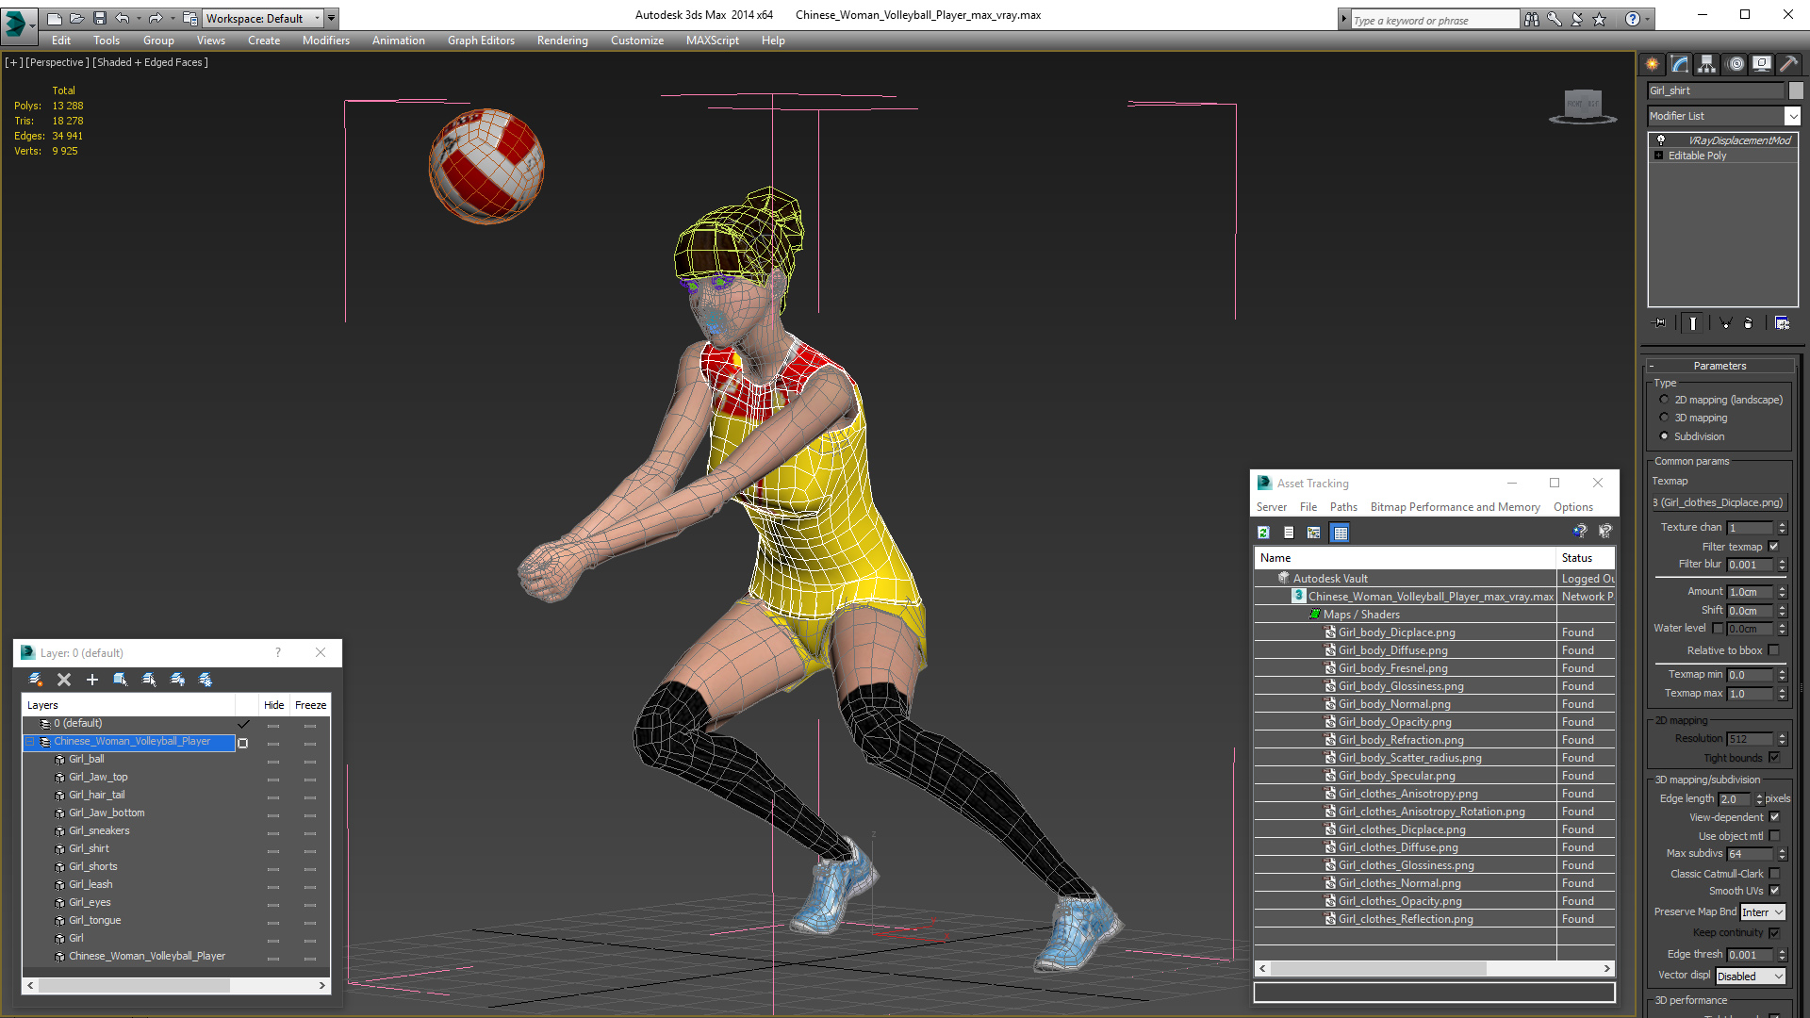Open the Utilities hammer panel tab
The width and height of the screenshot is (1810, 1018).
point(1788,64)
